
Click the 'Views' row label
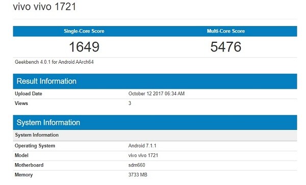[21, 103]
